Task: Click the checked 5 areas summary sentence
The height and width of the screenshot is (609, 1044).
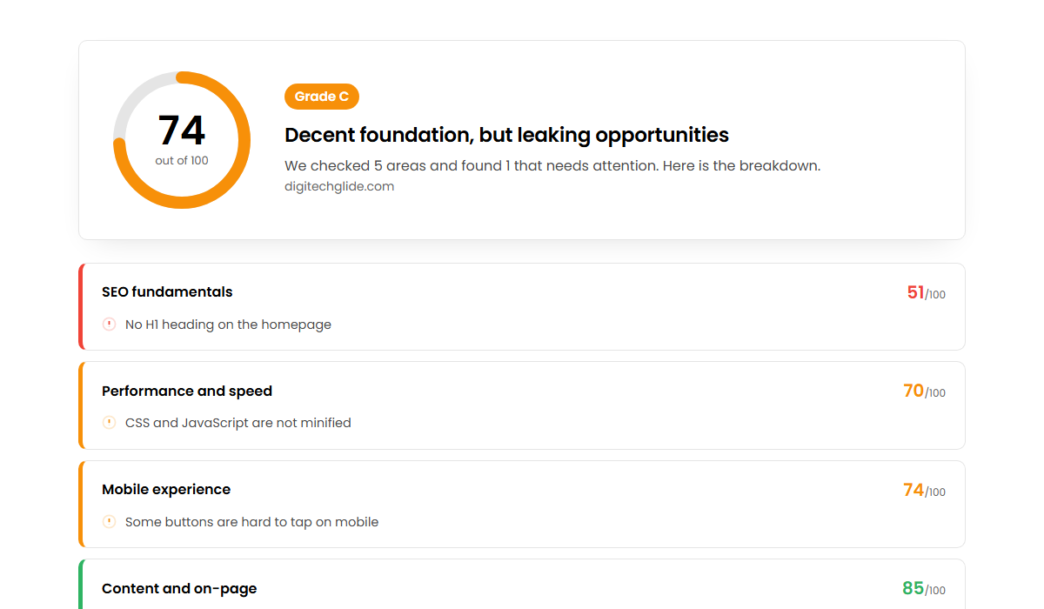Action: 552,165
